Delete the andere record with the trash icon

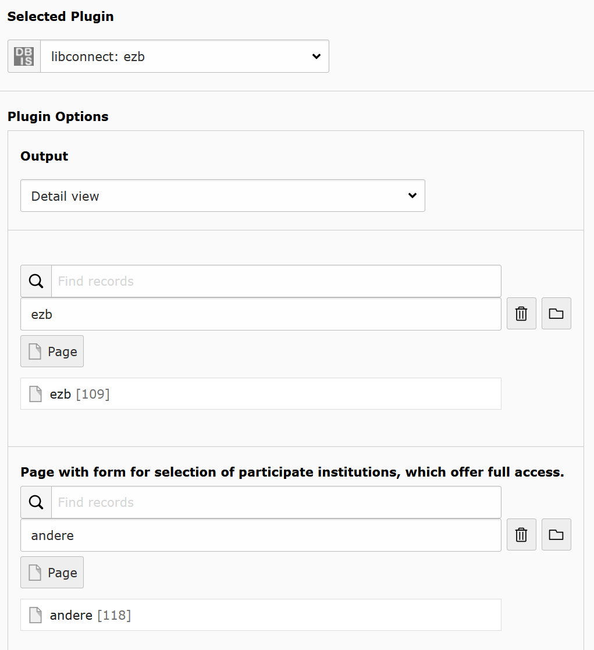click(x=521, y=535)
